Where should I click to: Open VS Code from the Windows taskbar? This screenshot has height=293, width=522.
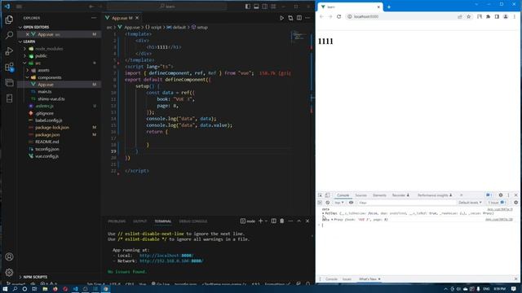pos(75,289)
